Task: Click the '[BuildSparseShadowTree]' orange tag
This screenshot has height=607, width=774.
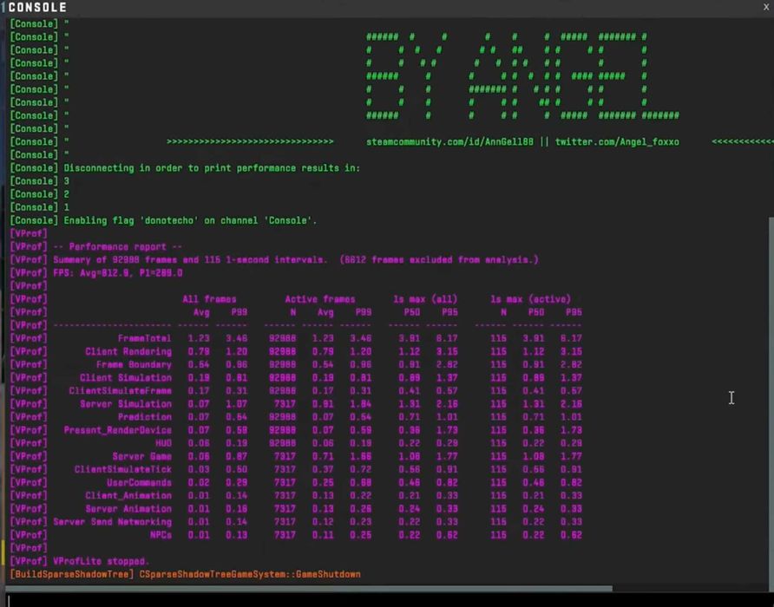Action: pyautogui.click(x=71, y=574)
